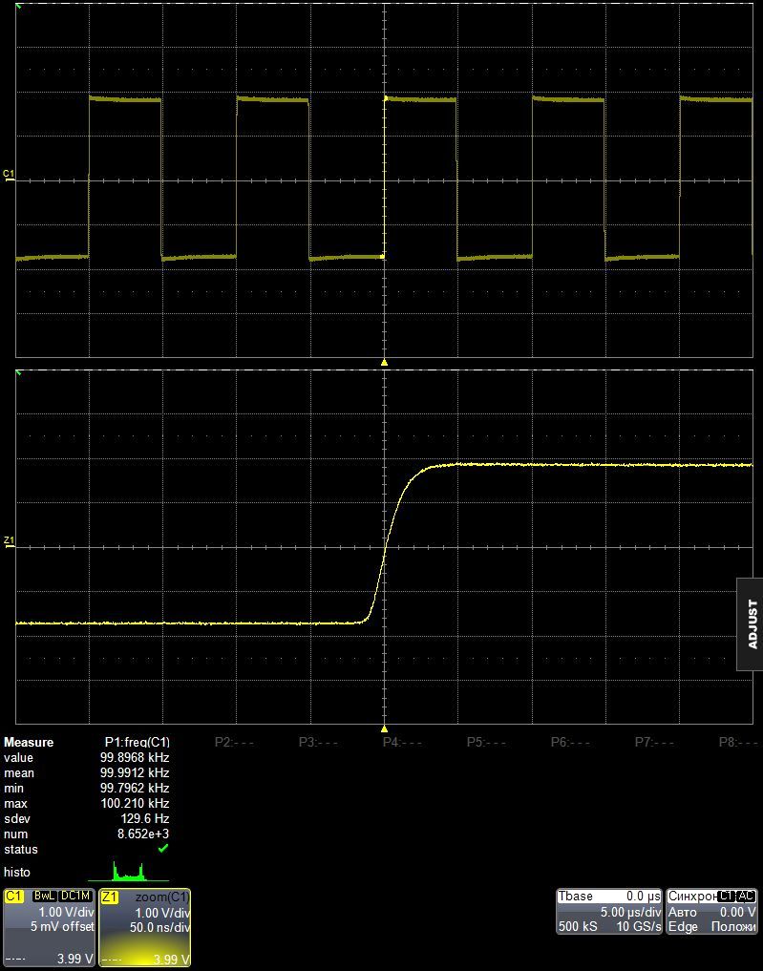This screenshot has height=971, width=763.
Task: Click the 'histo' row label
Action: 17,872
